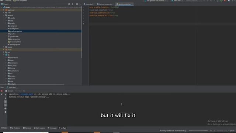Click the android.useAndroidX=true line
Image resolution: width=236 pixels, height=133 pixels.
(102, 13)
